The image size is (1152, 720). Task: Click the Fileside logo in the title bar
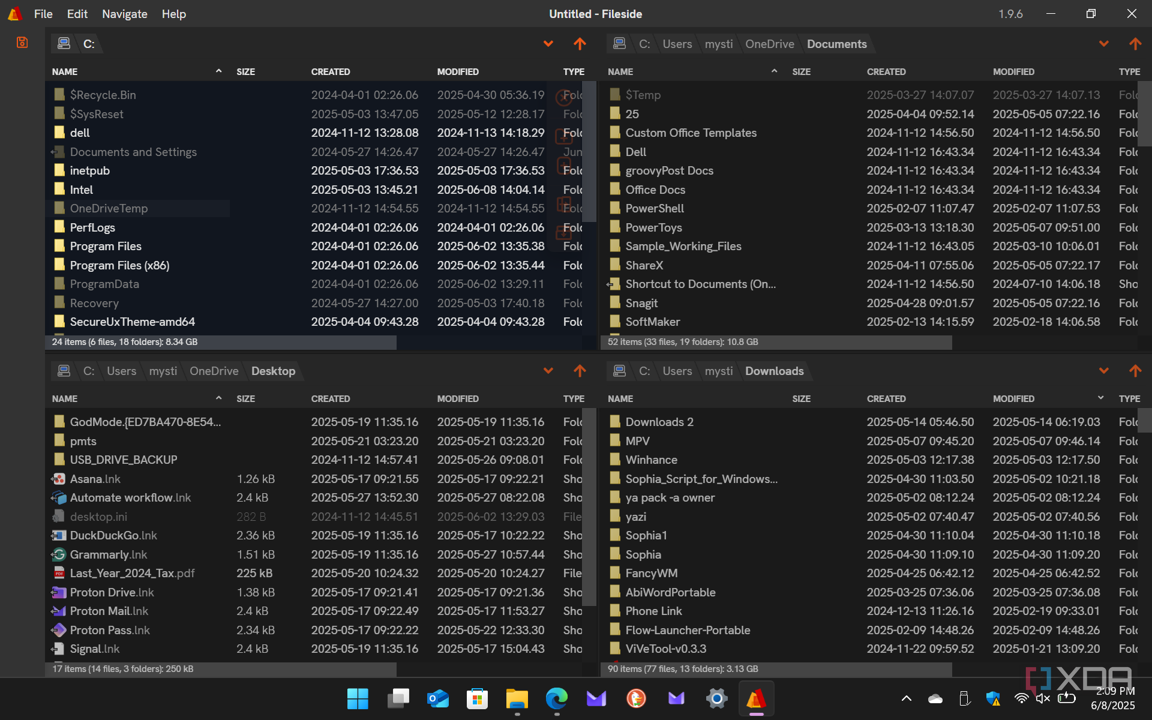[x=15, y=14]
